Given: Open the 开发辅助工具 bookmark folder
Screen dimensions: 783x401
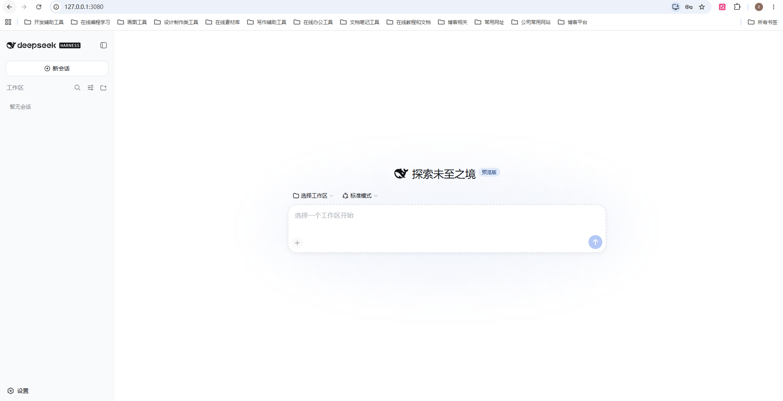Looking at the screenshot, I should [44, 22].
